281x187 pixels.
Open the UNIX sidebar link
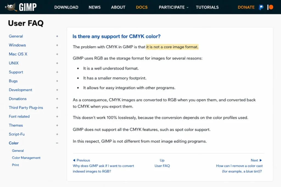[14, 63]
